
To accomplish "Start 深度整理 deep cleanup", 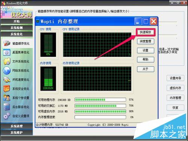I will (x=146, y=41).
